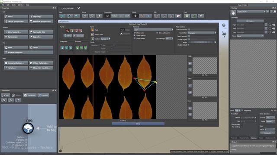Toggle the Double-sided checkbox

[x=189, y=45]
